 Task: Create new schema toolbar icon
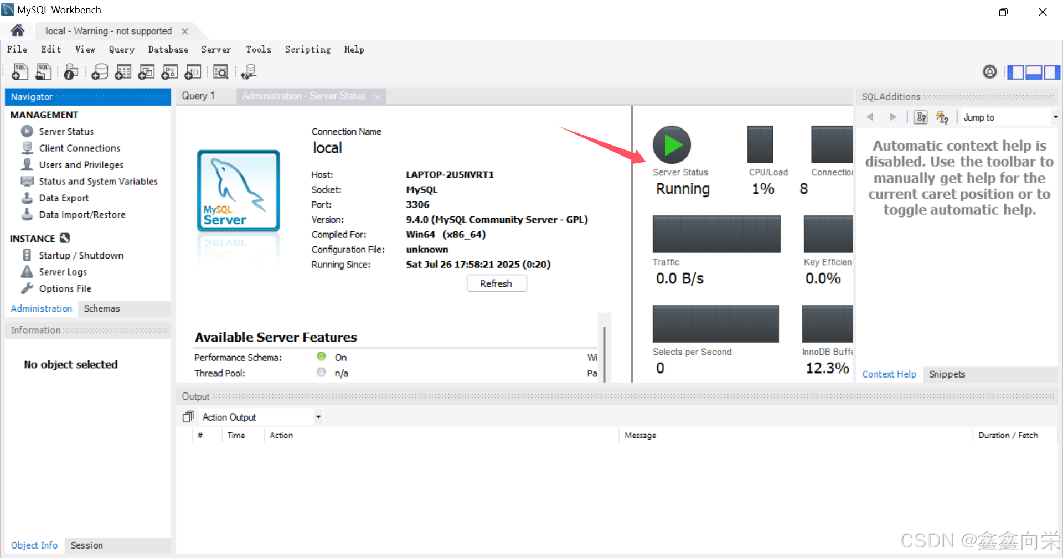pos(100,71)
